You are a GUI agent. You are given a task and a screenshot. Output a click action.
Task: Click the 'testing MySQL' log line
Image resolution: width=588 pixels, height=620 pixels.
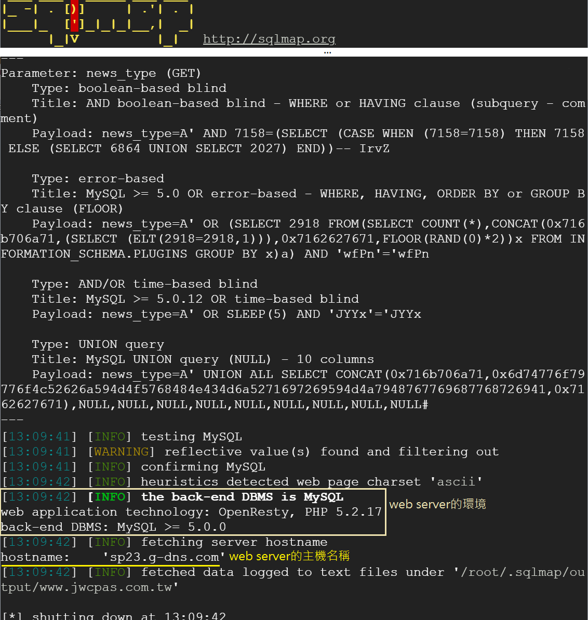(122, 437)
